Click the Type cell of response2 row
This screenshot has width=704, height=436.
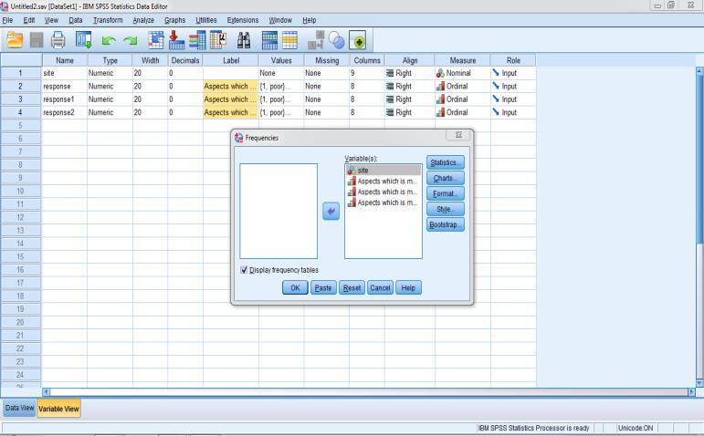110,112
